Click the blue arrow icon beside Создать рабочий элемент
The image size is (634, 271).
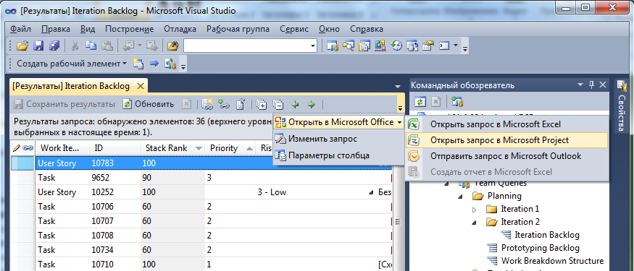tap(154, 64)
